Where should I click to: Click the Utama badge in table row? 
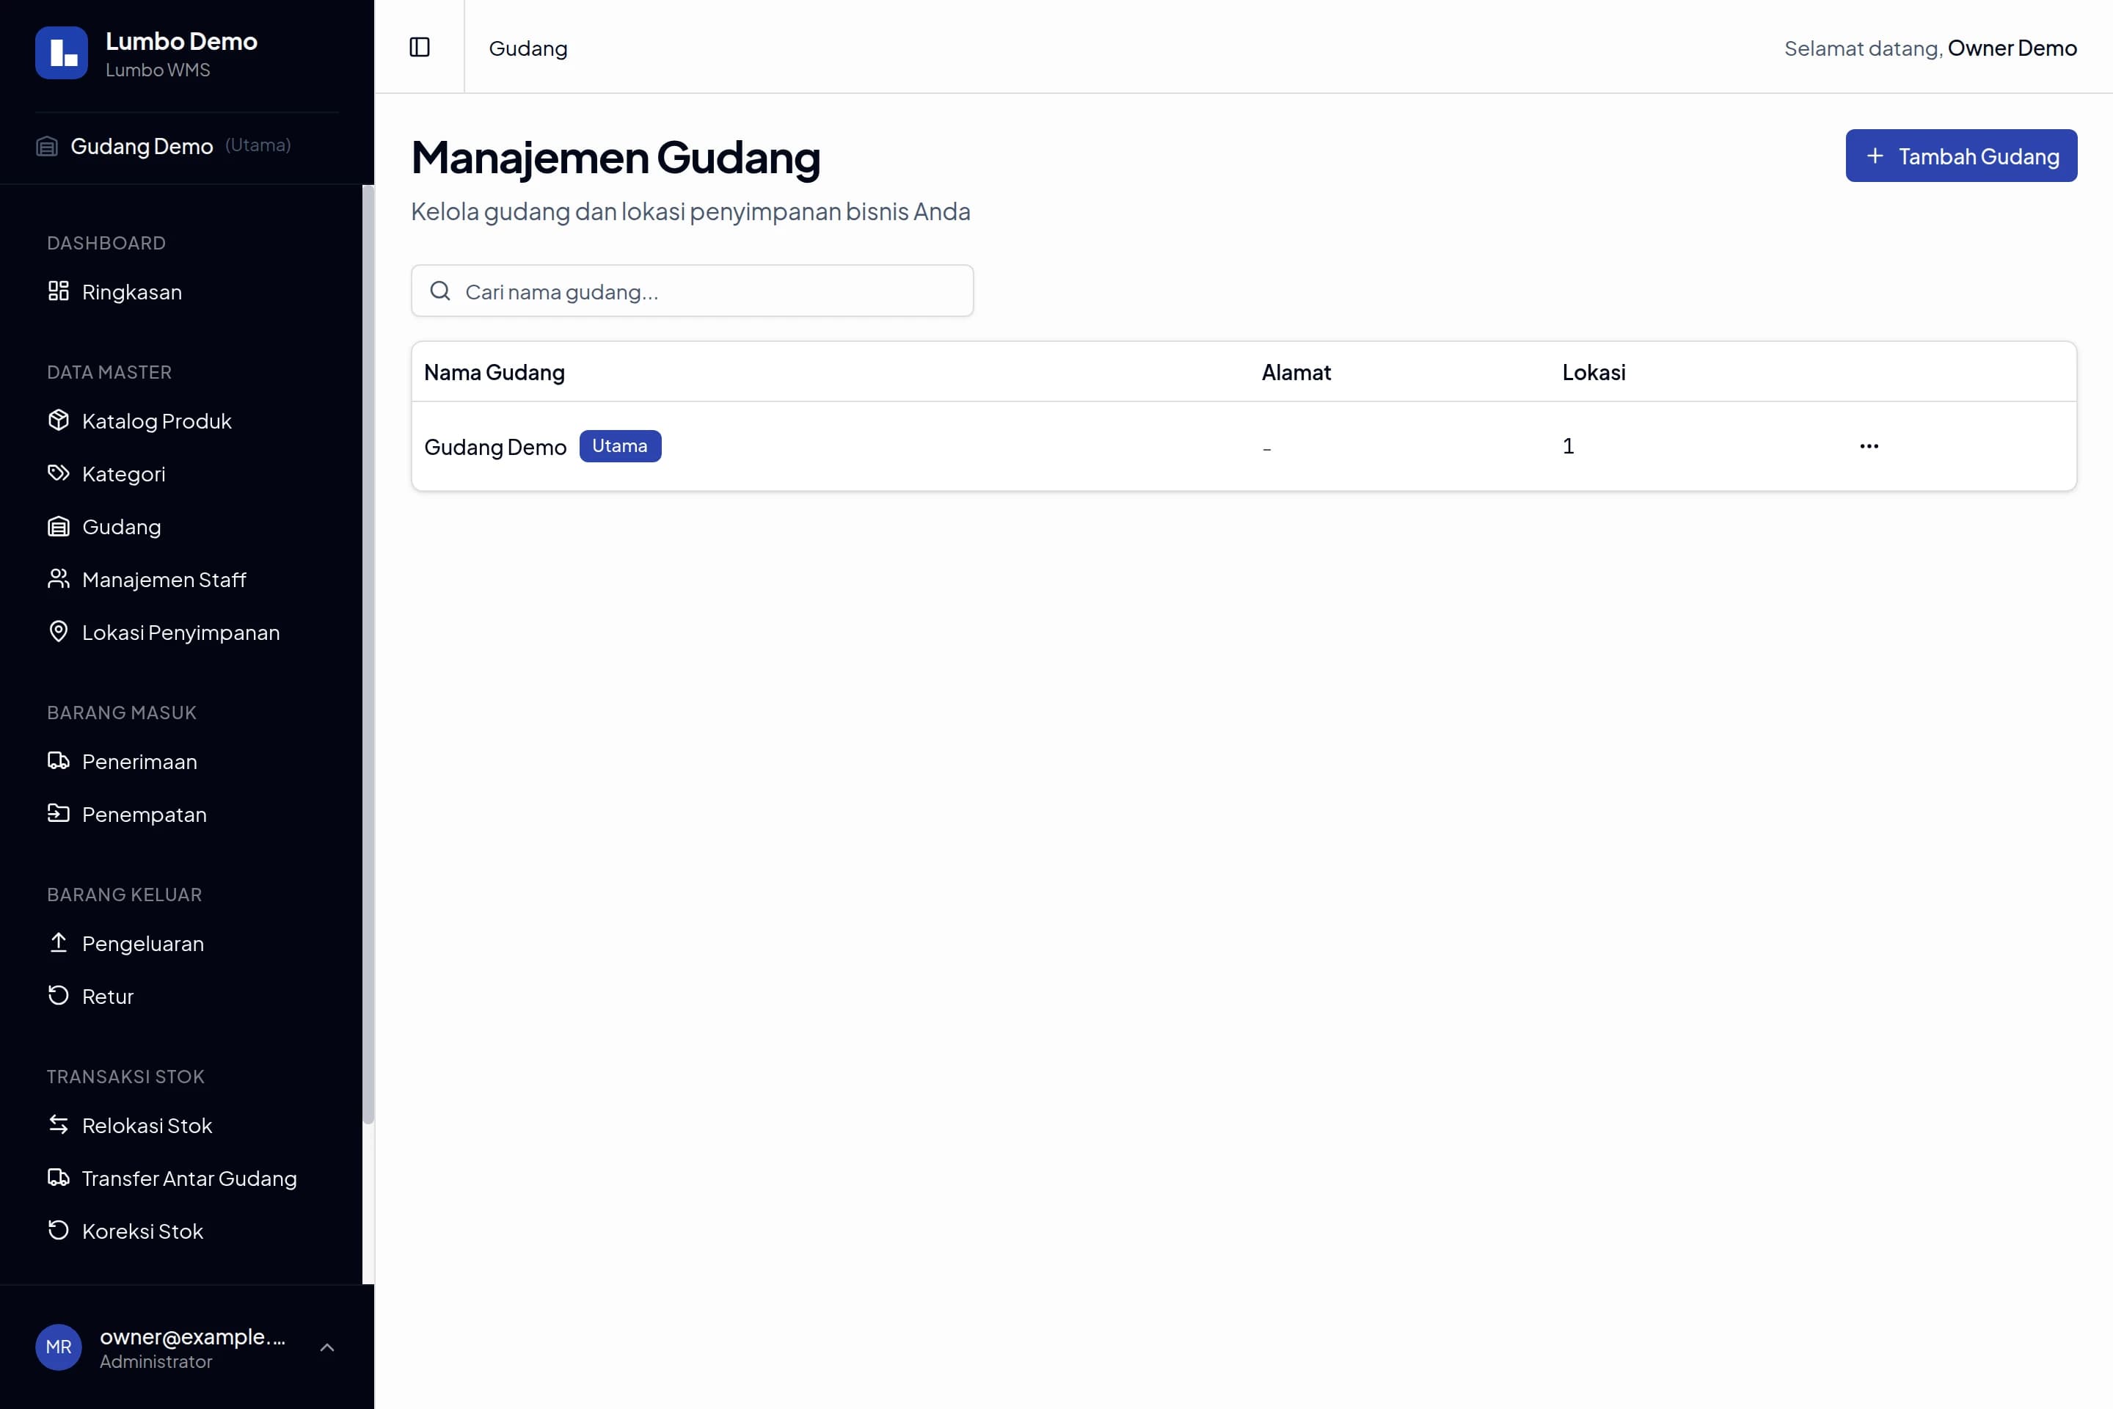tap(620, 445)
